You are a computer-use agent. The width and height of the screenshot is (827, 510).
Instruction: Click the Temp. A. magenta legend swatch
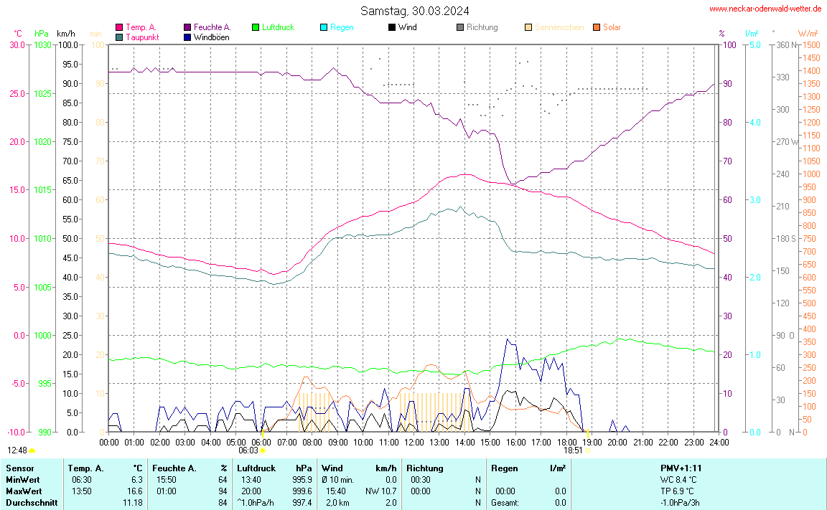(119, 27)
